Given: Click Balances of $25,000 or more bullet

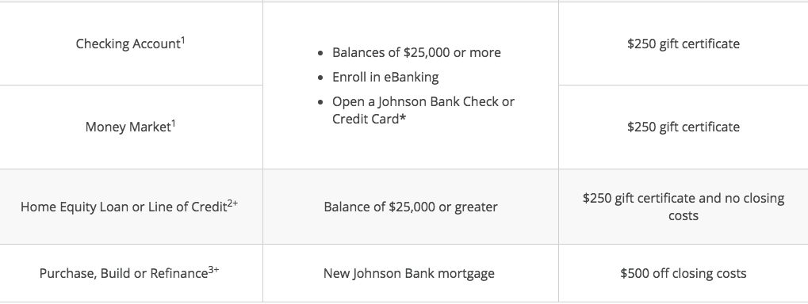Looking at the screenshot, I should tap(416, 52).
